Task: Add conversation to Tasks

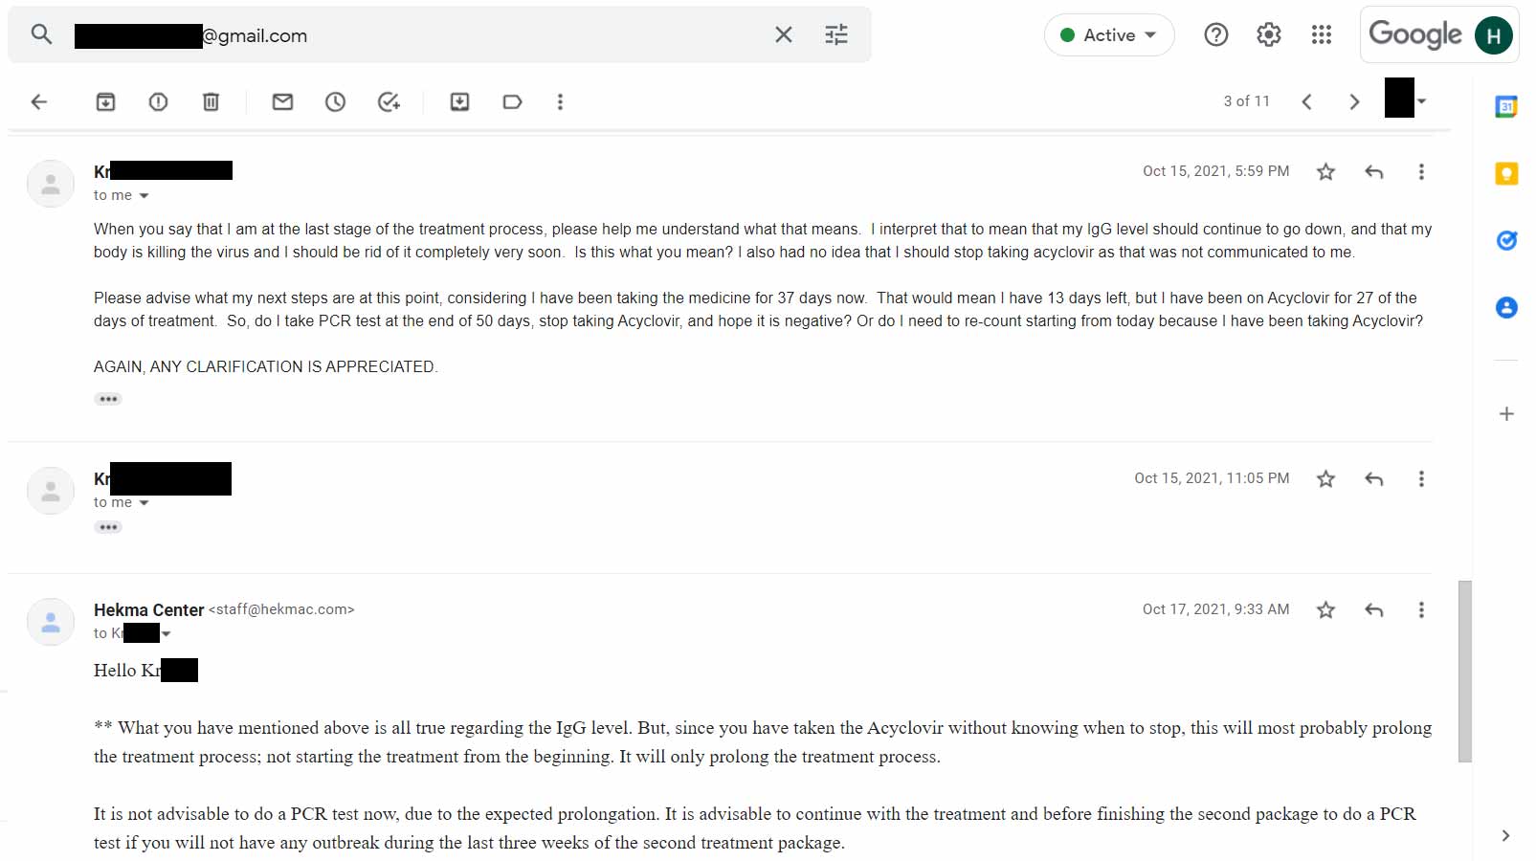Action: click(389, 101)
